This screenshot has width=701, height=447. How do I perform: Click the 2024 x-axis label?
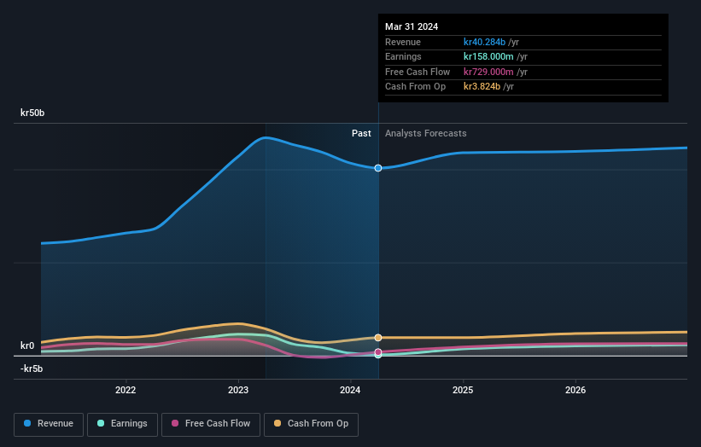(x=350, y=390)
